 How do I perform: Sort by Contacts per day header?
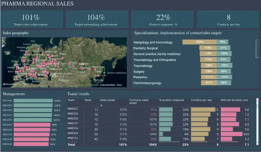201,100
